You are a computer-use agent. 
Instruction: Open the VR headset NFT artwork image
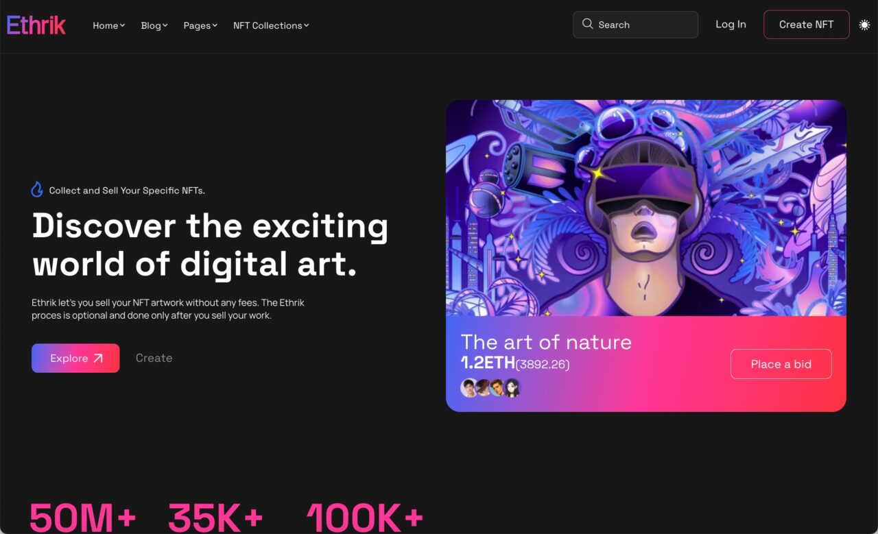(646, 208)
